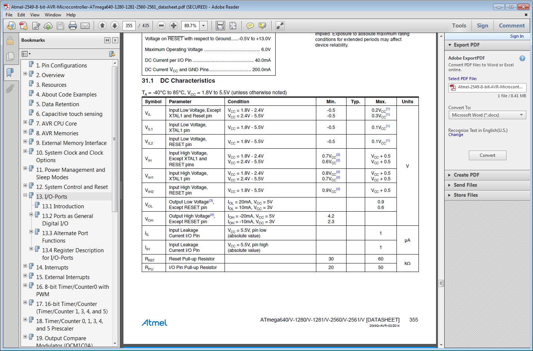The height and width of the screenshot is (351, 533).
Task: Switch to the Comment pane
Action: (512, 26)
